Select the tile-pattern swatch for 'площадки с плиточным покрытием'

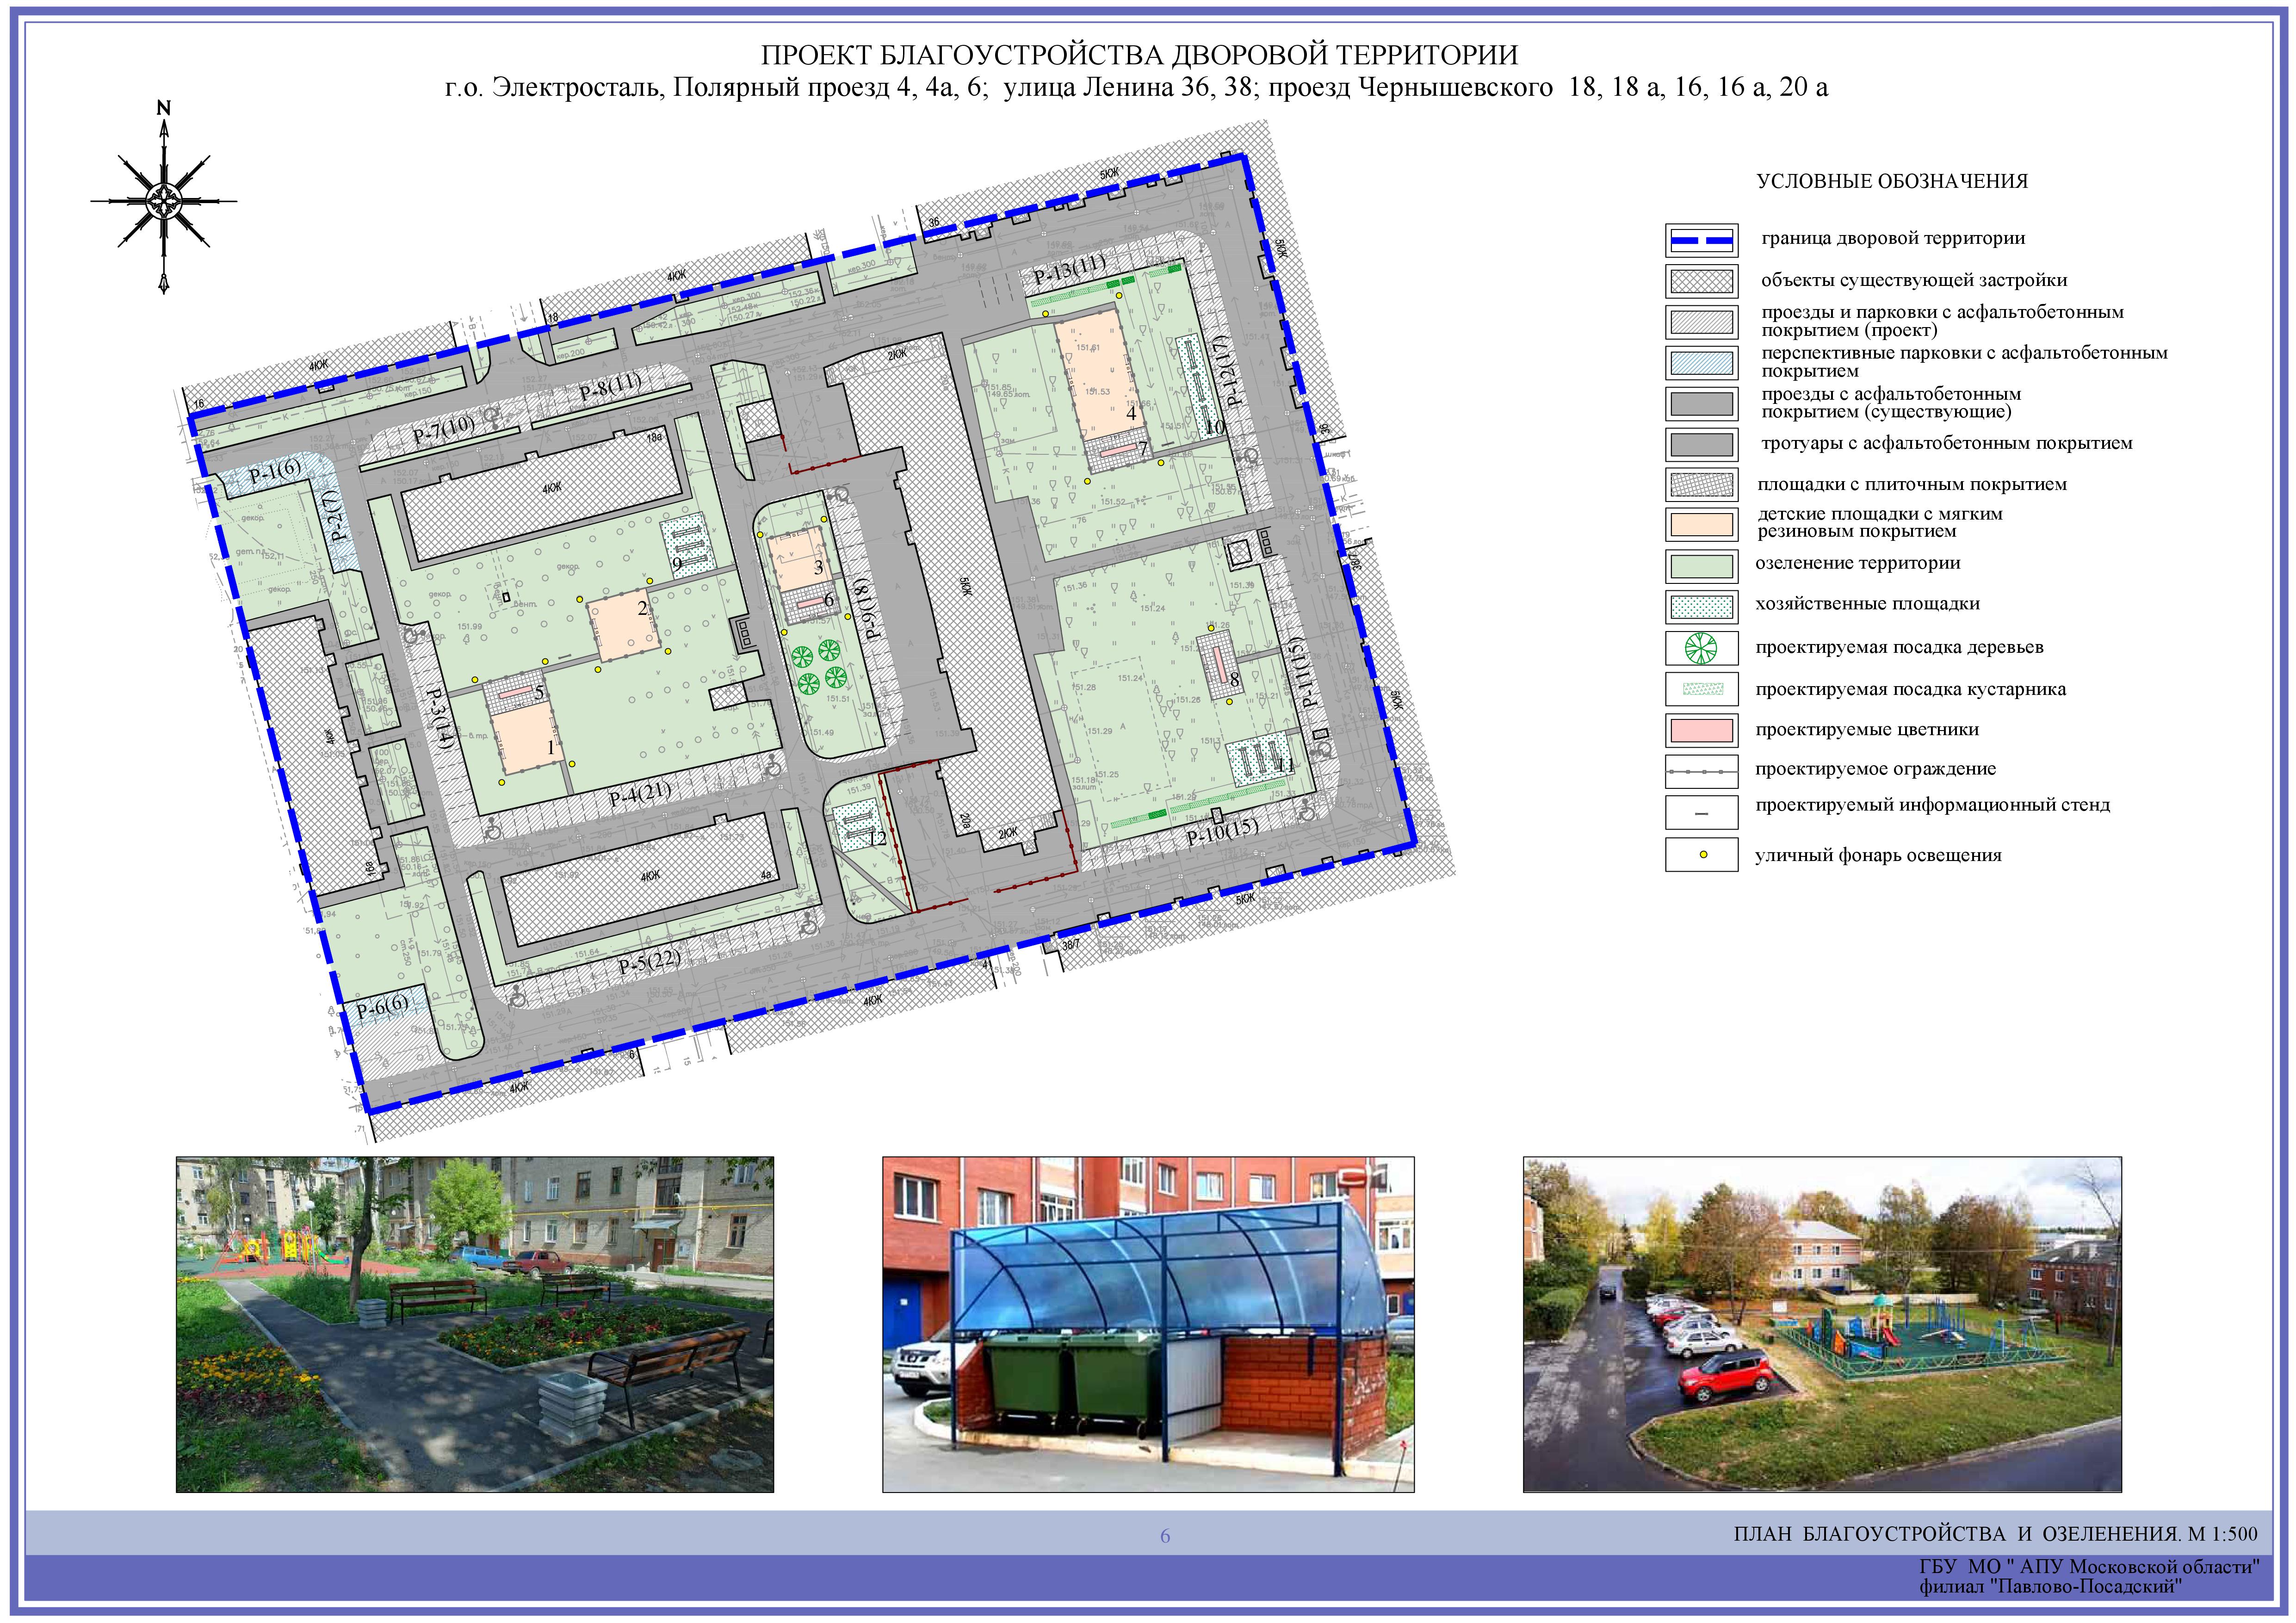(x=1701, y=485)
